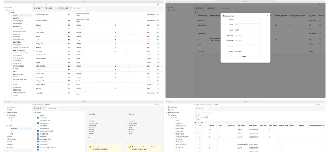Collapse the schemas node in top-left window tree

coord(7,10)
